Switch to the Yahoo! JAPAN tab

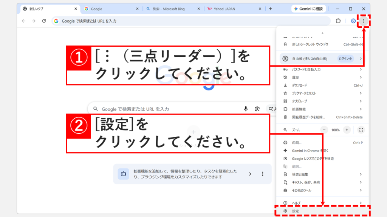tap(234, 9)
